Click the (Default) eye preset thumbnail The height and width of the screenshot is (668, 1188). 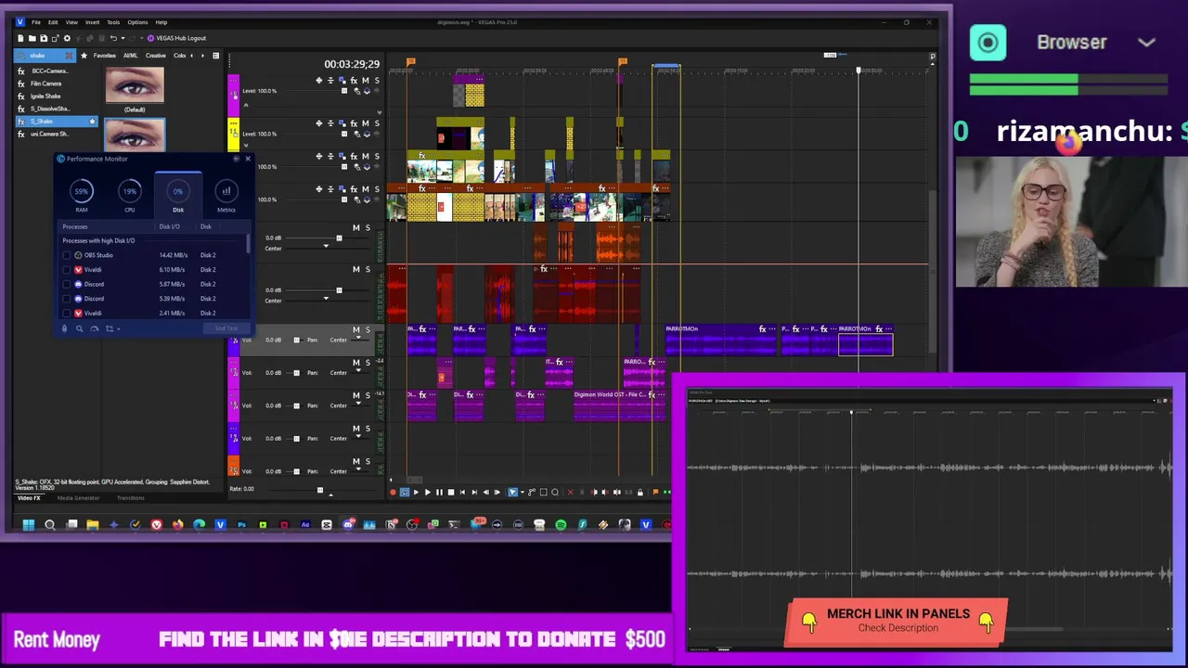pyautogui.click(x=135, y=86)
